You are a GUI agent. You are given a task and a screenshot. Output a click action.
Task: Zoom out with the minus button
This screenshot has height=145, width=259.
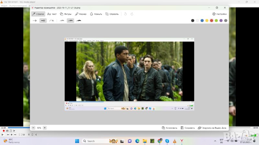pyautogui.click(x=33, y=128)
